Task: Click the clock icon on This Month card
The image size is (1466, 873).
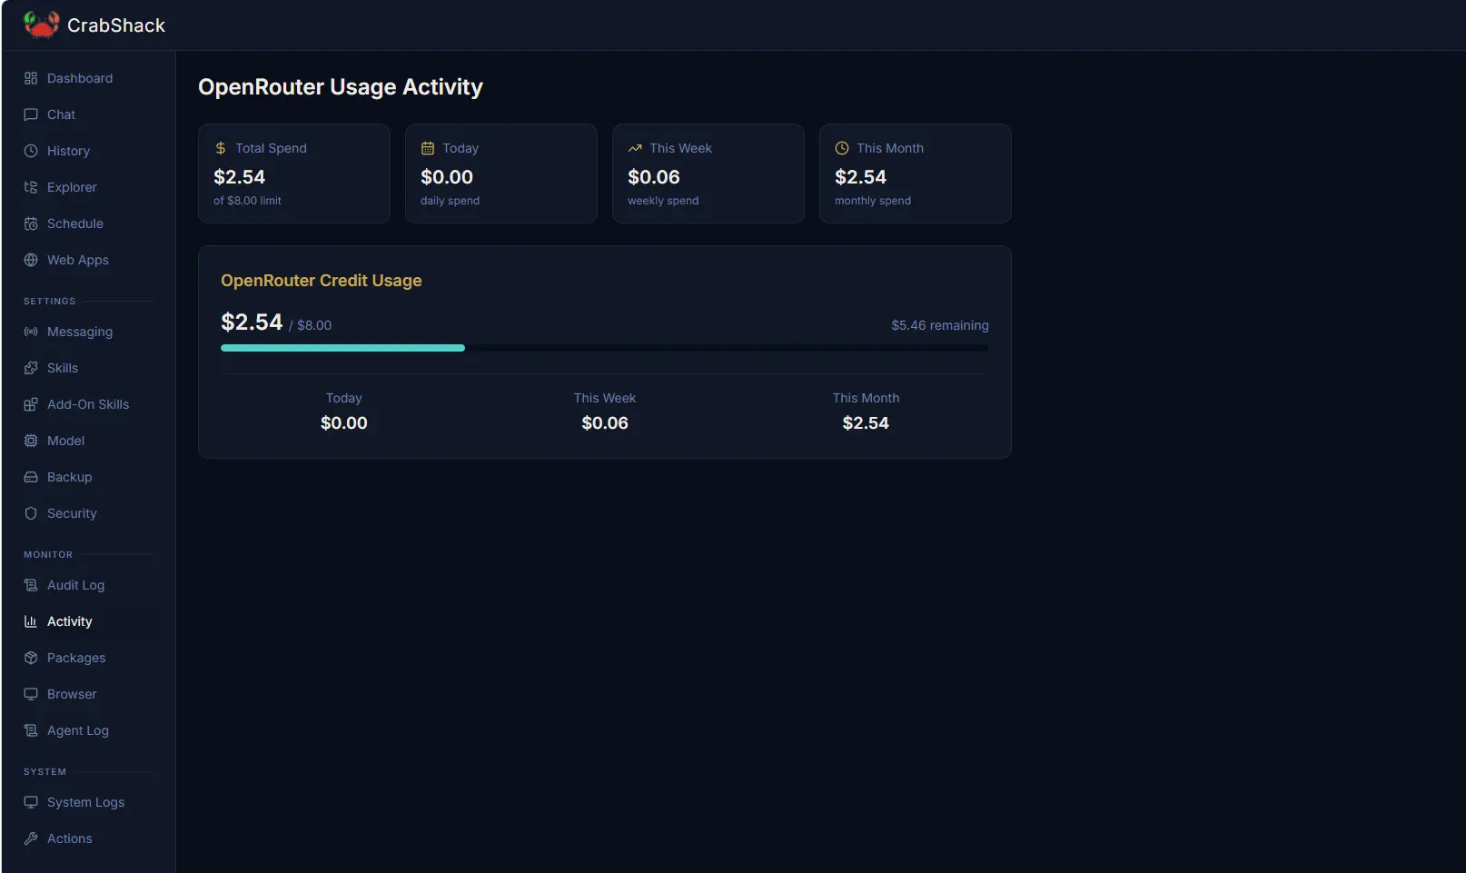Action: tap(842, 148)
